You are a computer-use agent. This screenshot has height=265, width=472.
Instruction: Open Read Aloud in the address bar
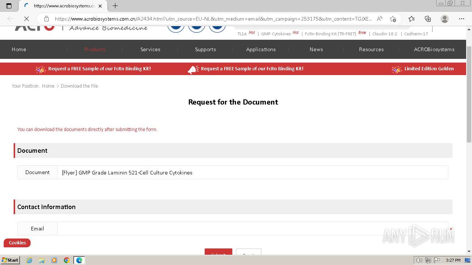click(x=379, y=19)
